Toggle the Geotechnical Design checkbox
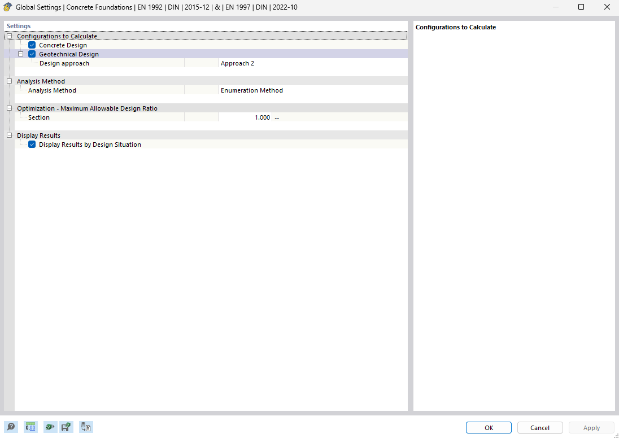The height and width of the screenshot is (438, 619). [32, 54]
